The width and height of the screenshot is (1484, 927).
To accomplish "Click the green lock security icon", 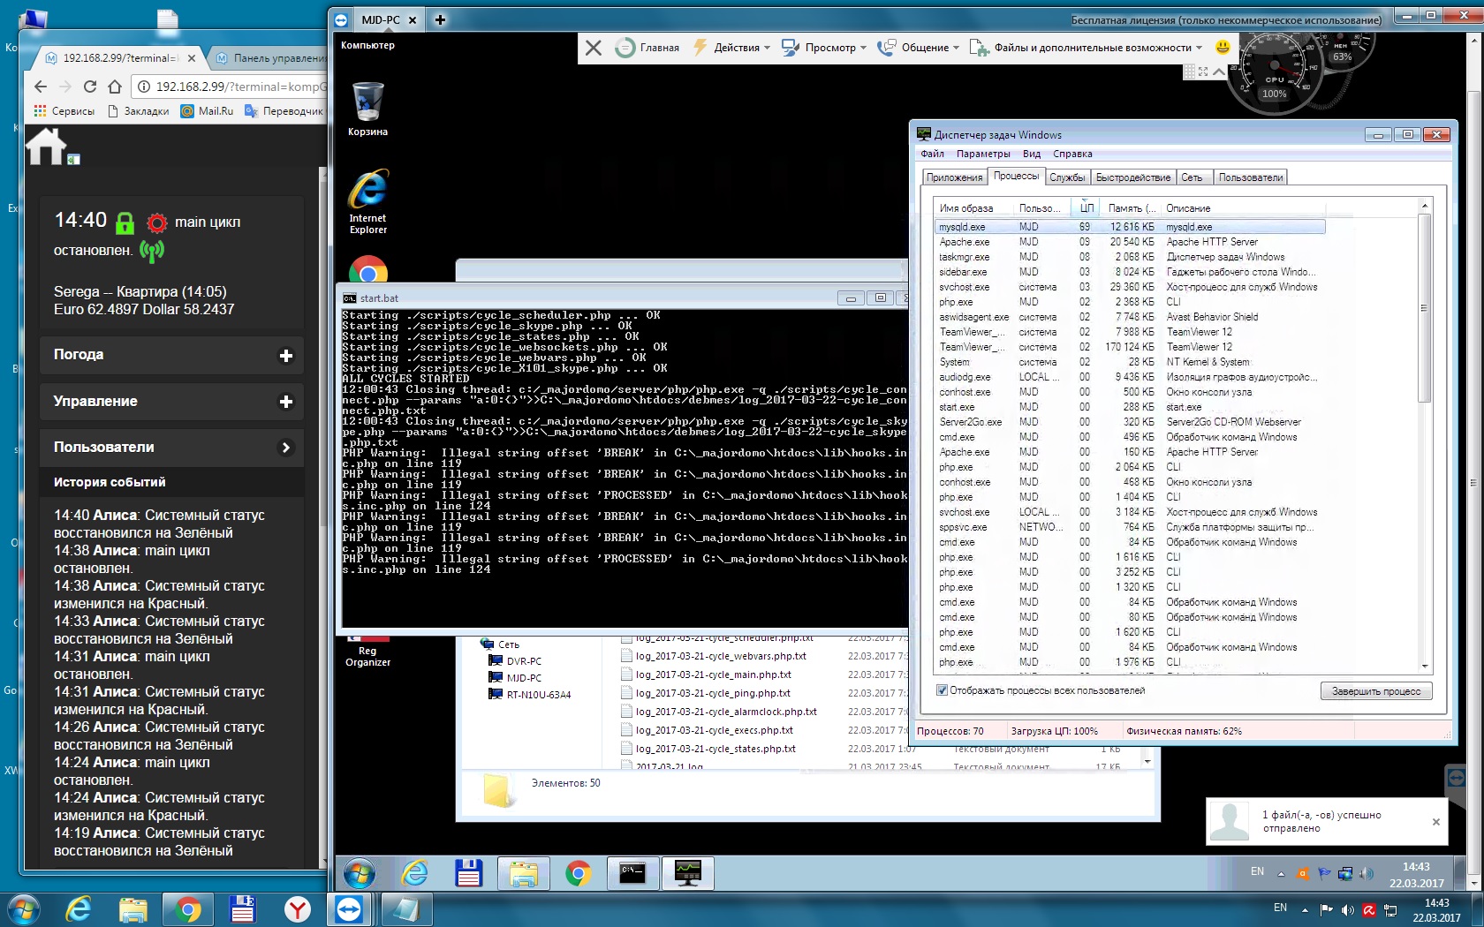I will [x=125, y=222].
